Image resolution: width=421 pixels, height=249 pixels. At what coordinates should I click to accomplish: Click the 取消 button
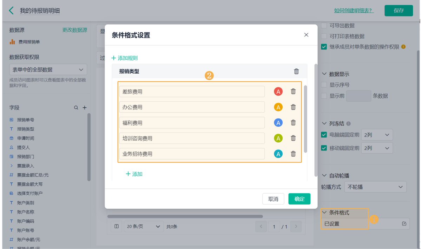click(x=273, y=199)
